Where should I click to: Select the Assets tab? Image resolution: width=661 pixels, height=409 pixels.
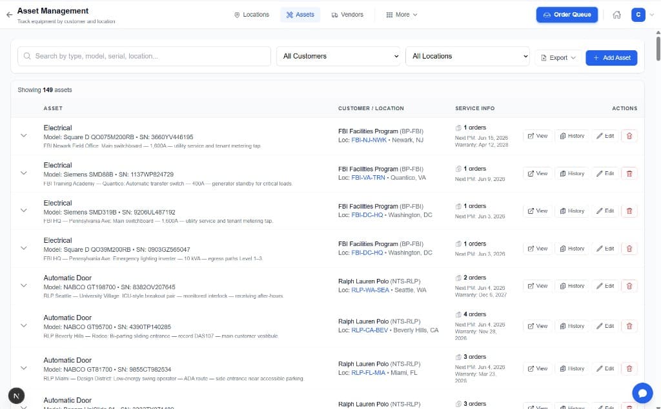tap(300, 15)
